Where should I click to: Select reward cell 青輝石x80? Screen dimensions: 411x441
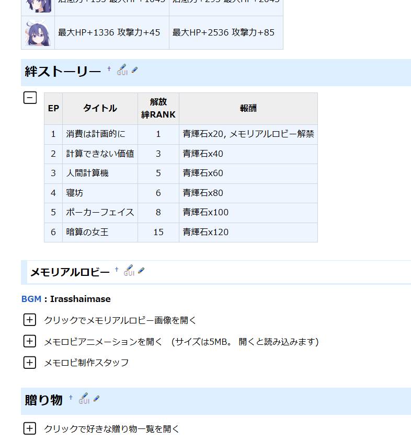(x=248, y=193)
